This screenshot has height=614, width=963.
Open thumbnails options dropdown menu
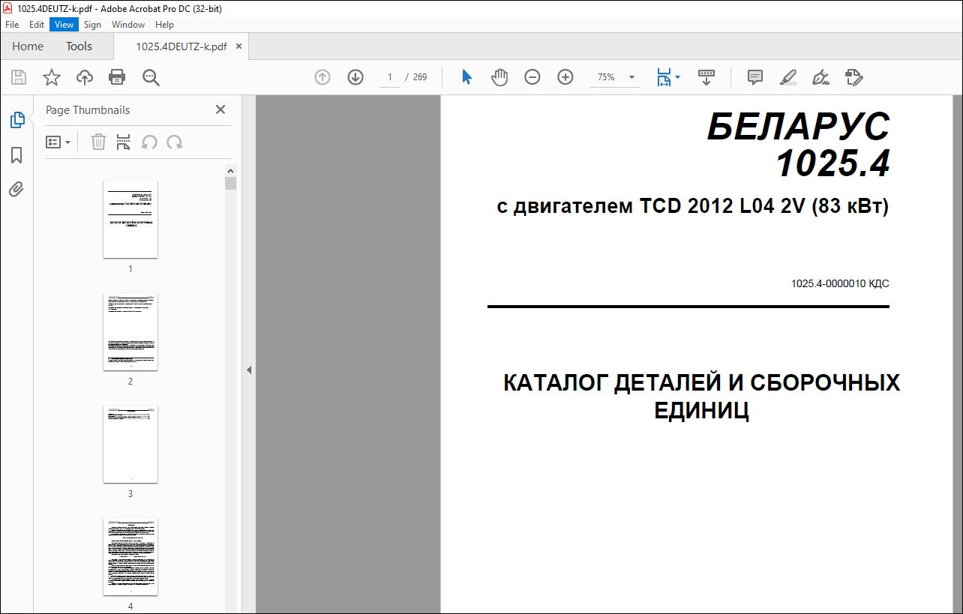click(58, 142)
